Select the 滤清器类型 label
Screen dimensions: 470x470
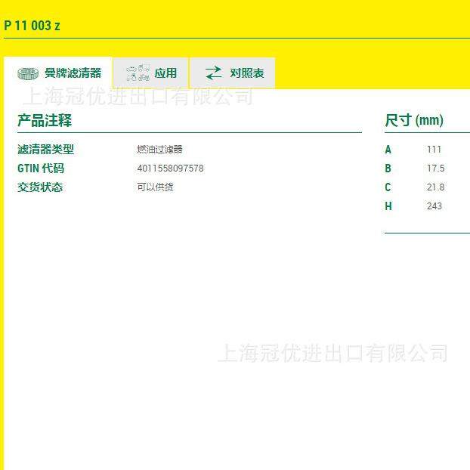pos(45,150)
